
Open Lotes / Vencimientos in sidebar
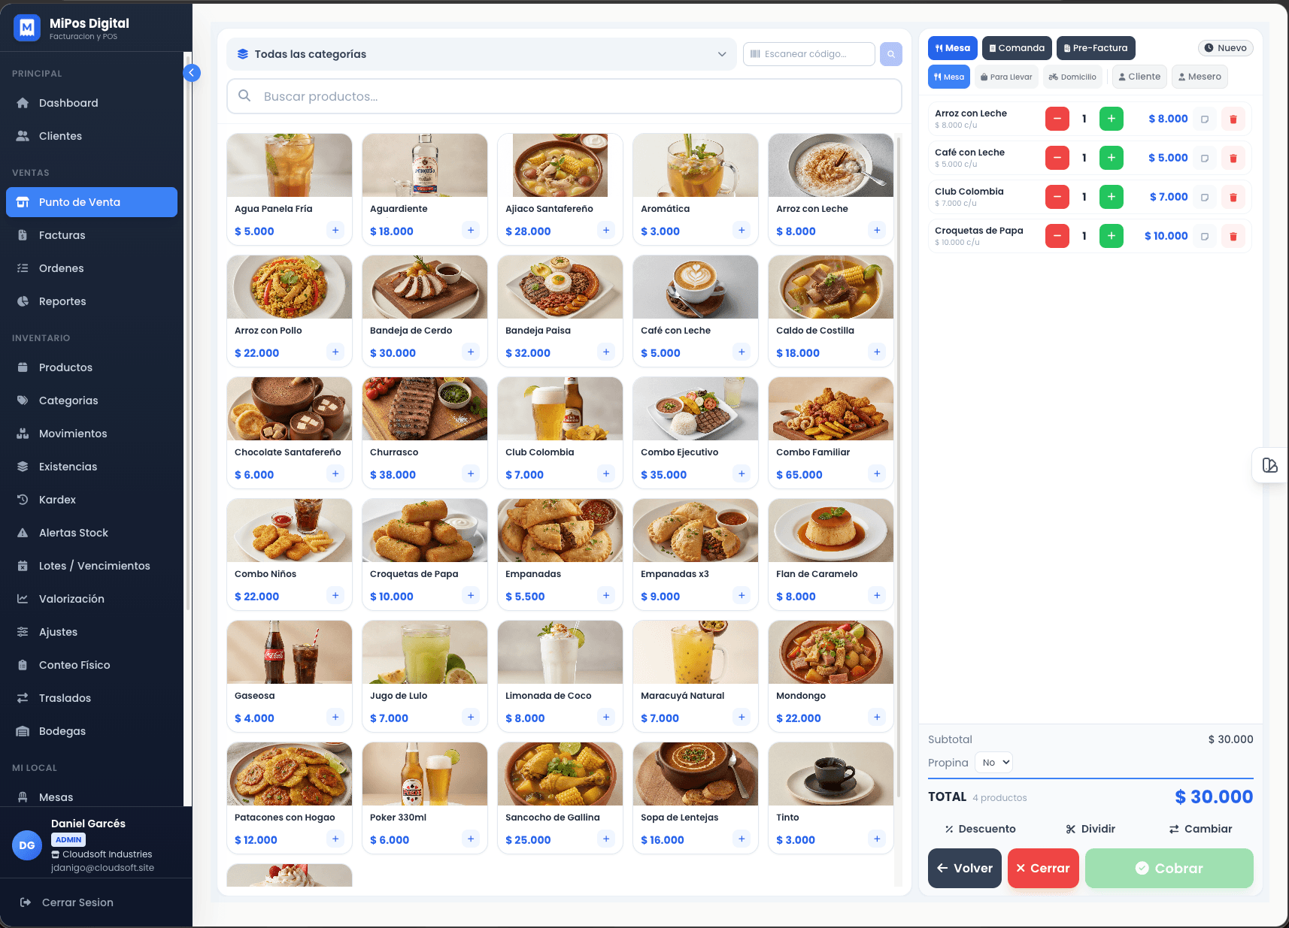coord(92,566)
